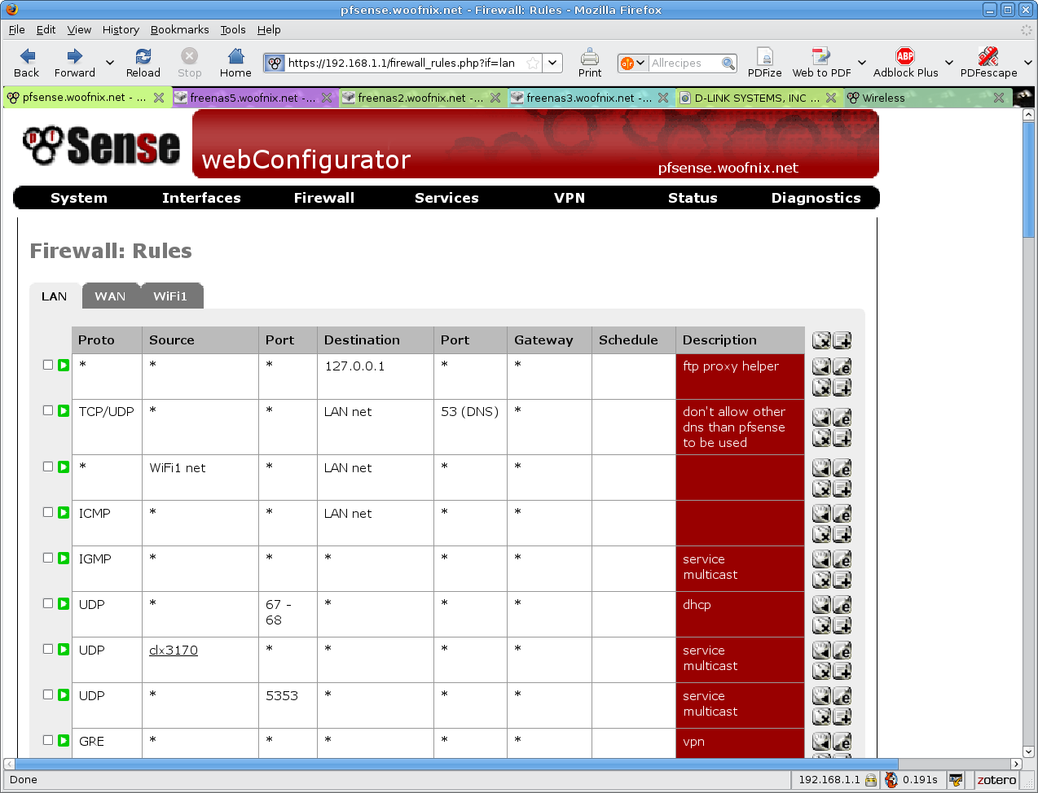This screenshot has width=1038, height=793.
Task: Bookmark this page with the star icon
Action: [x=532, y=63]
